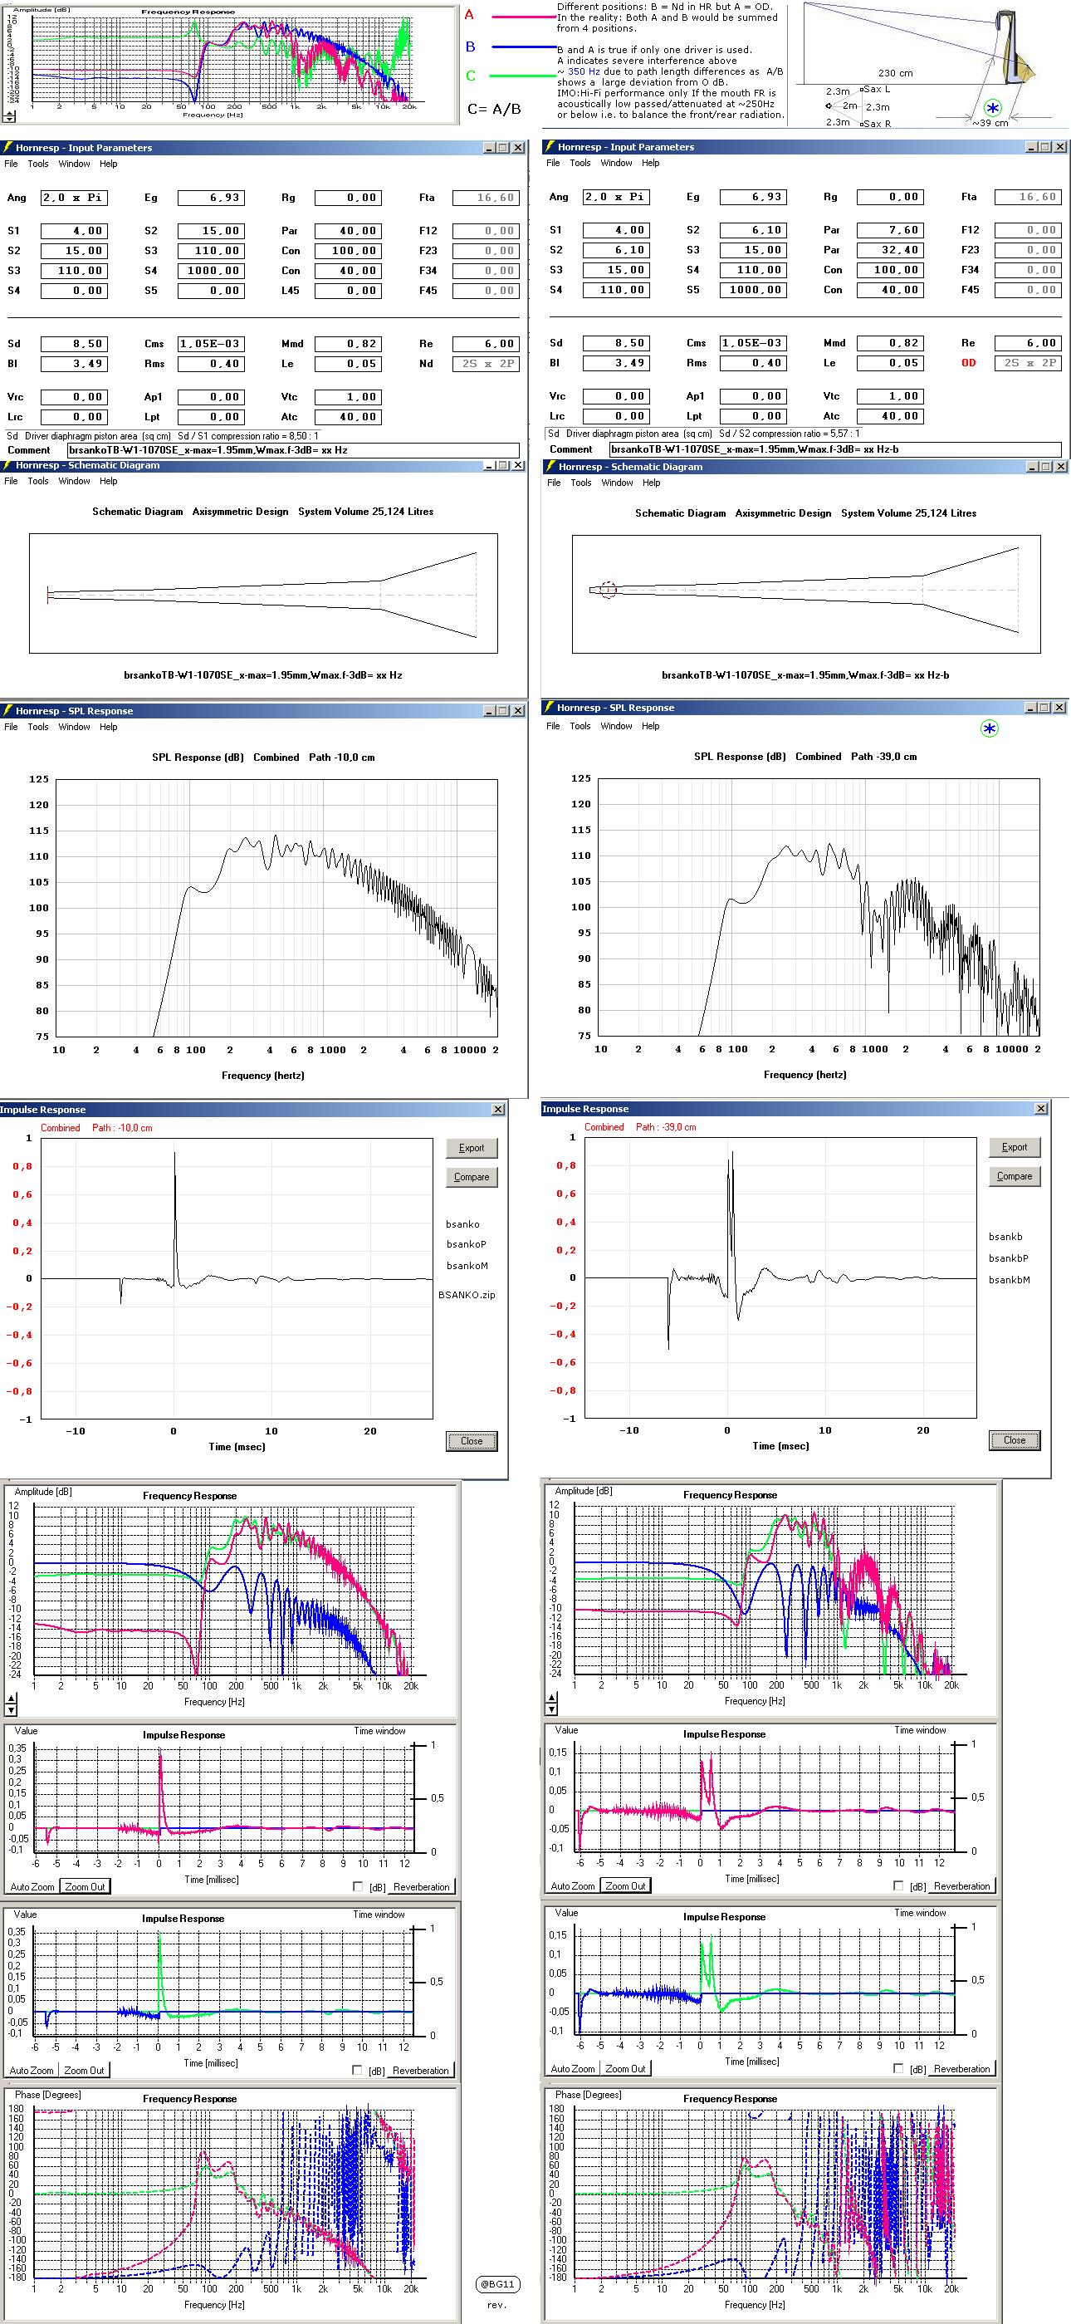The height and width of the screenshot is (2324, 1071).
Task: Click Zoom Out in right green-trace Impulse Response panel
Action: click(626, 2069)
